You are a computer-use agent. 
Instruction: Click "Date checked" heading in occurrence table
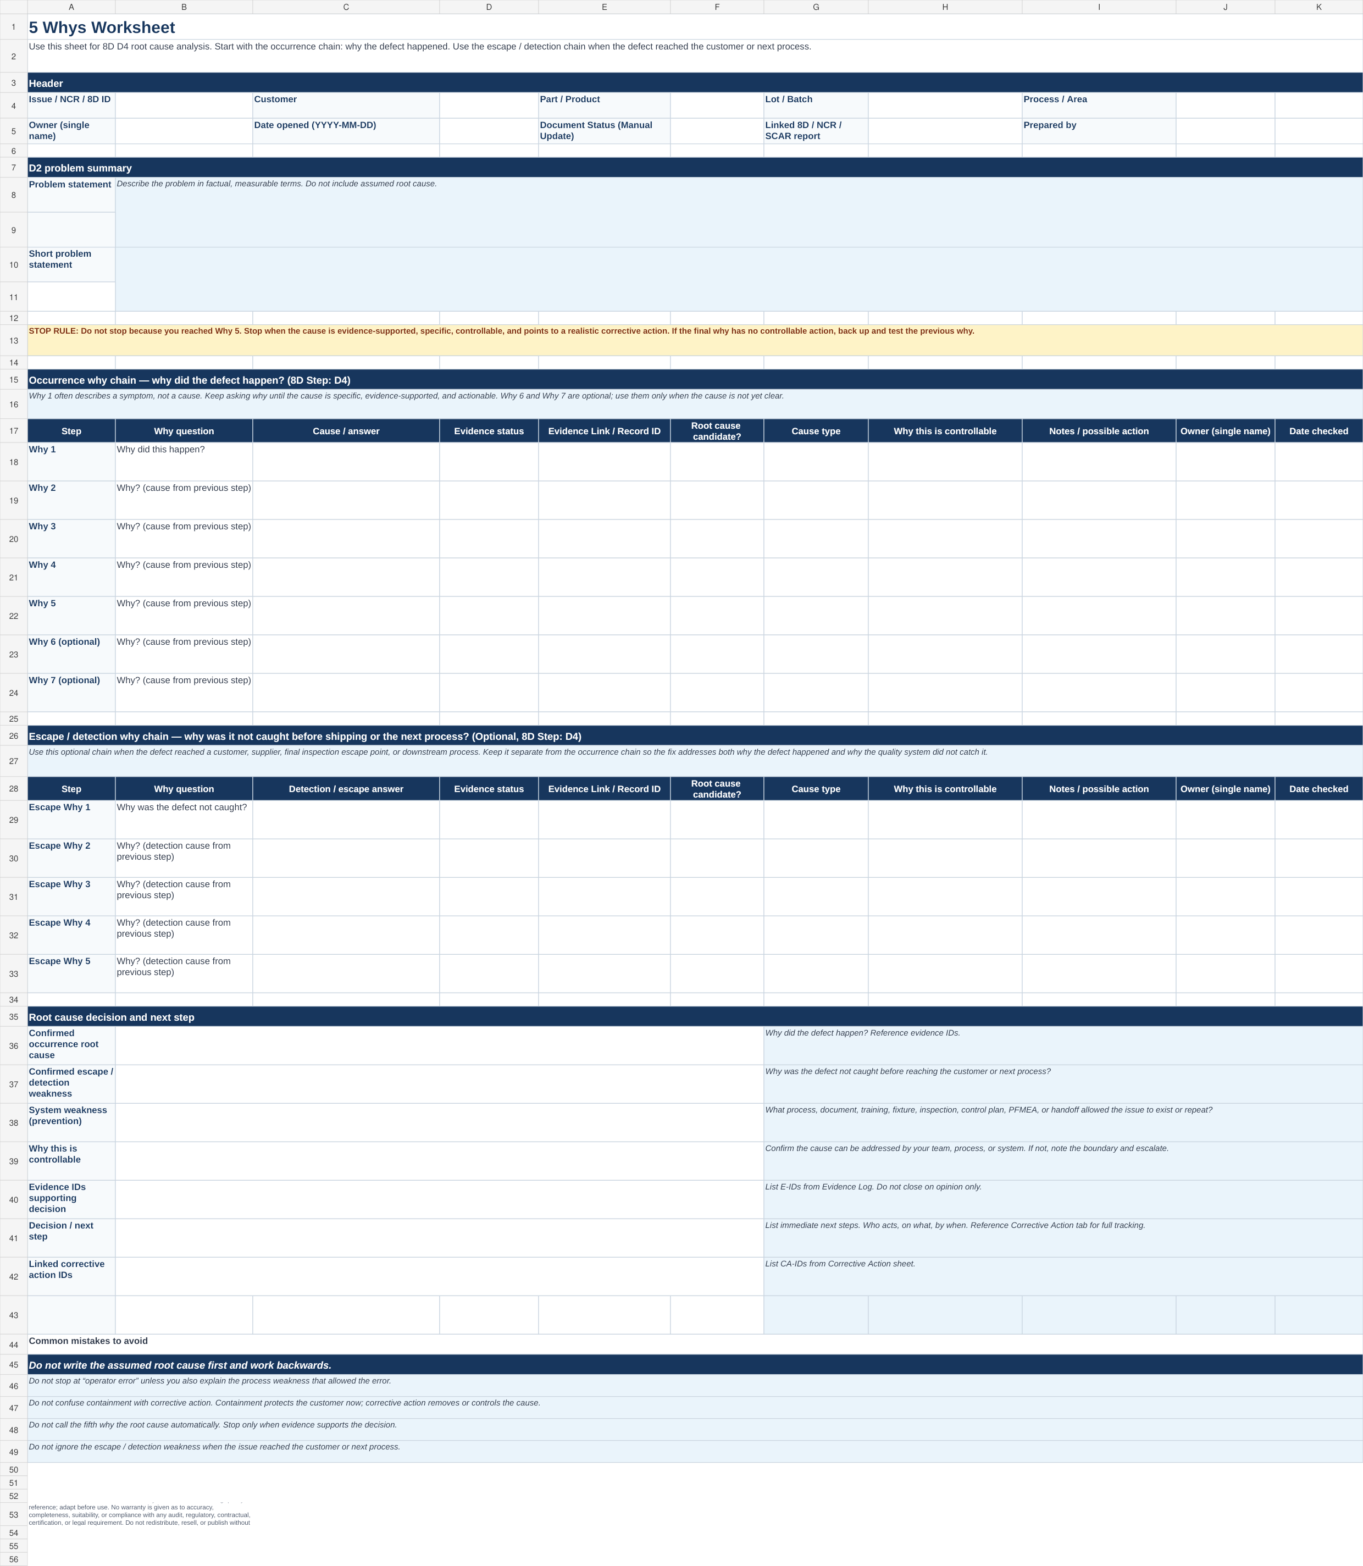point(1318,430)
